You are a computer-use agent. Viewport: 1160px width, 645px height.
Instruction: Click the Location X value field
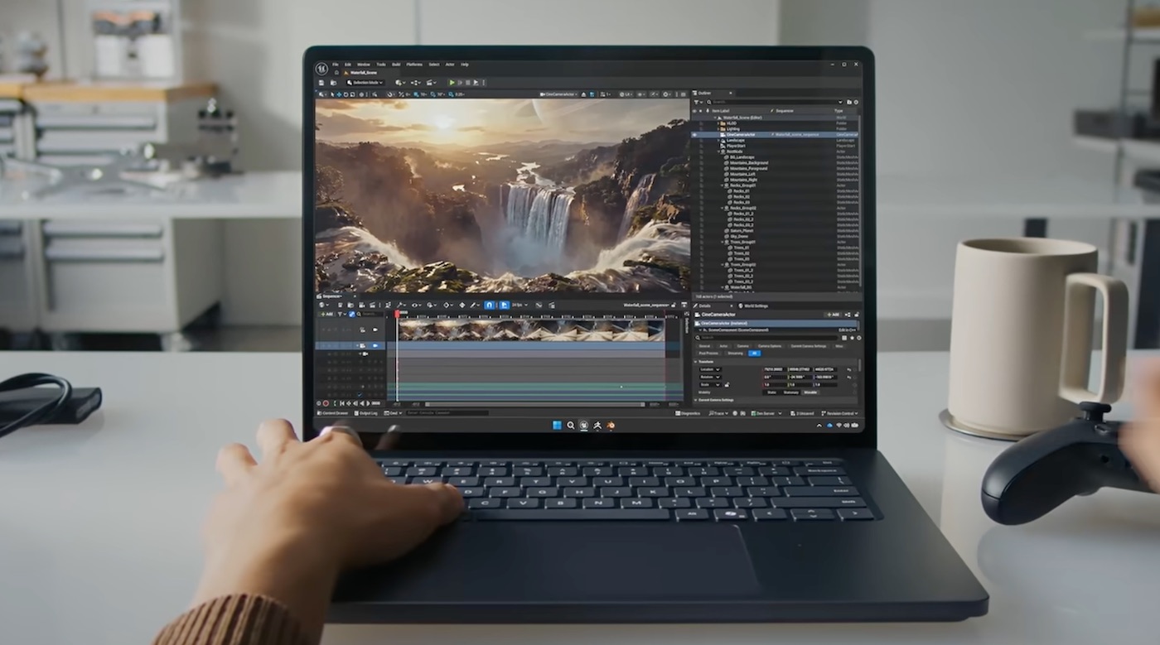pyautogui.click(x=776, y=369)
